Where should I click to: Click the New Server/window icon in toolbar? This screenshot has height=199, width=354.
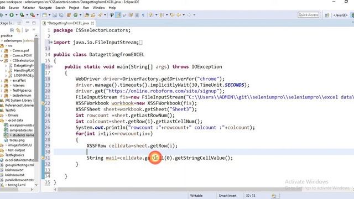[44, 15]
